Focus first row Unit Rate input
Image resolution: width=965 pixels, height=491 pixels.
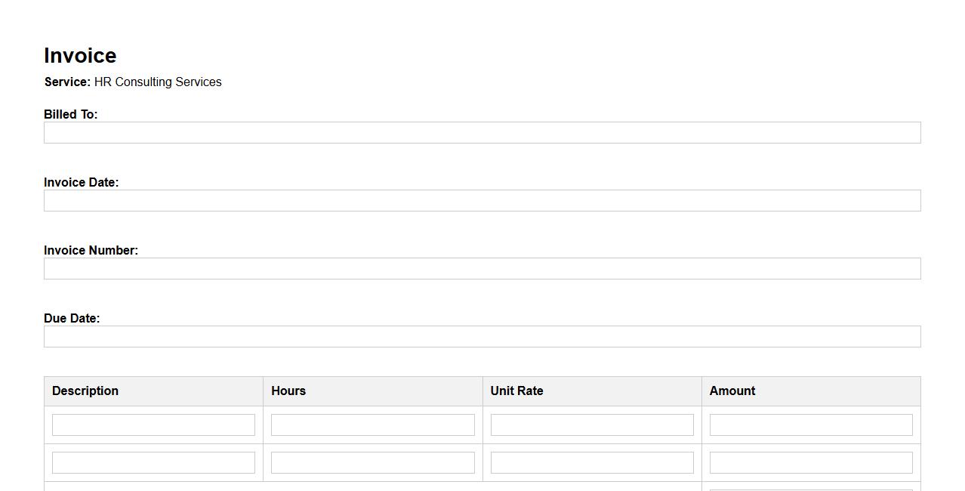tap(591, 425)
